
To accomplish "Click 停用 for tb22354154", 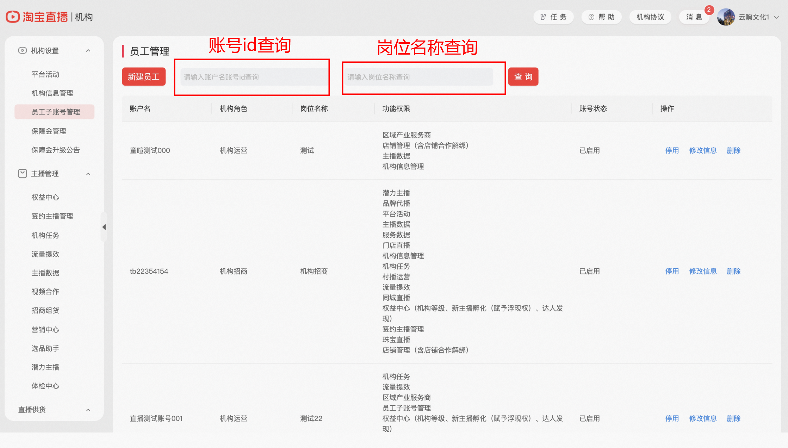I will pos(672,271).
